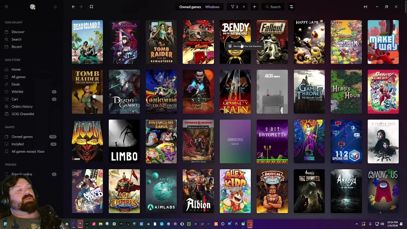Select the Owned games tab

click(x=190, y=7)
